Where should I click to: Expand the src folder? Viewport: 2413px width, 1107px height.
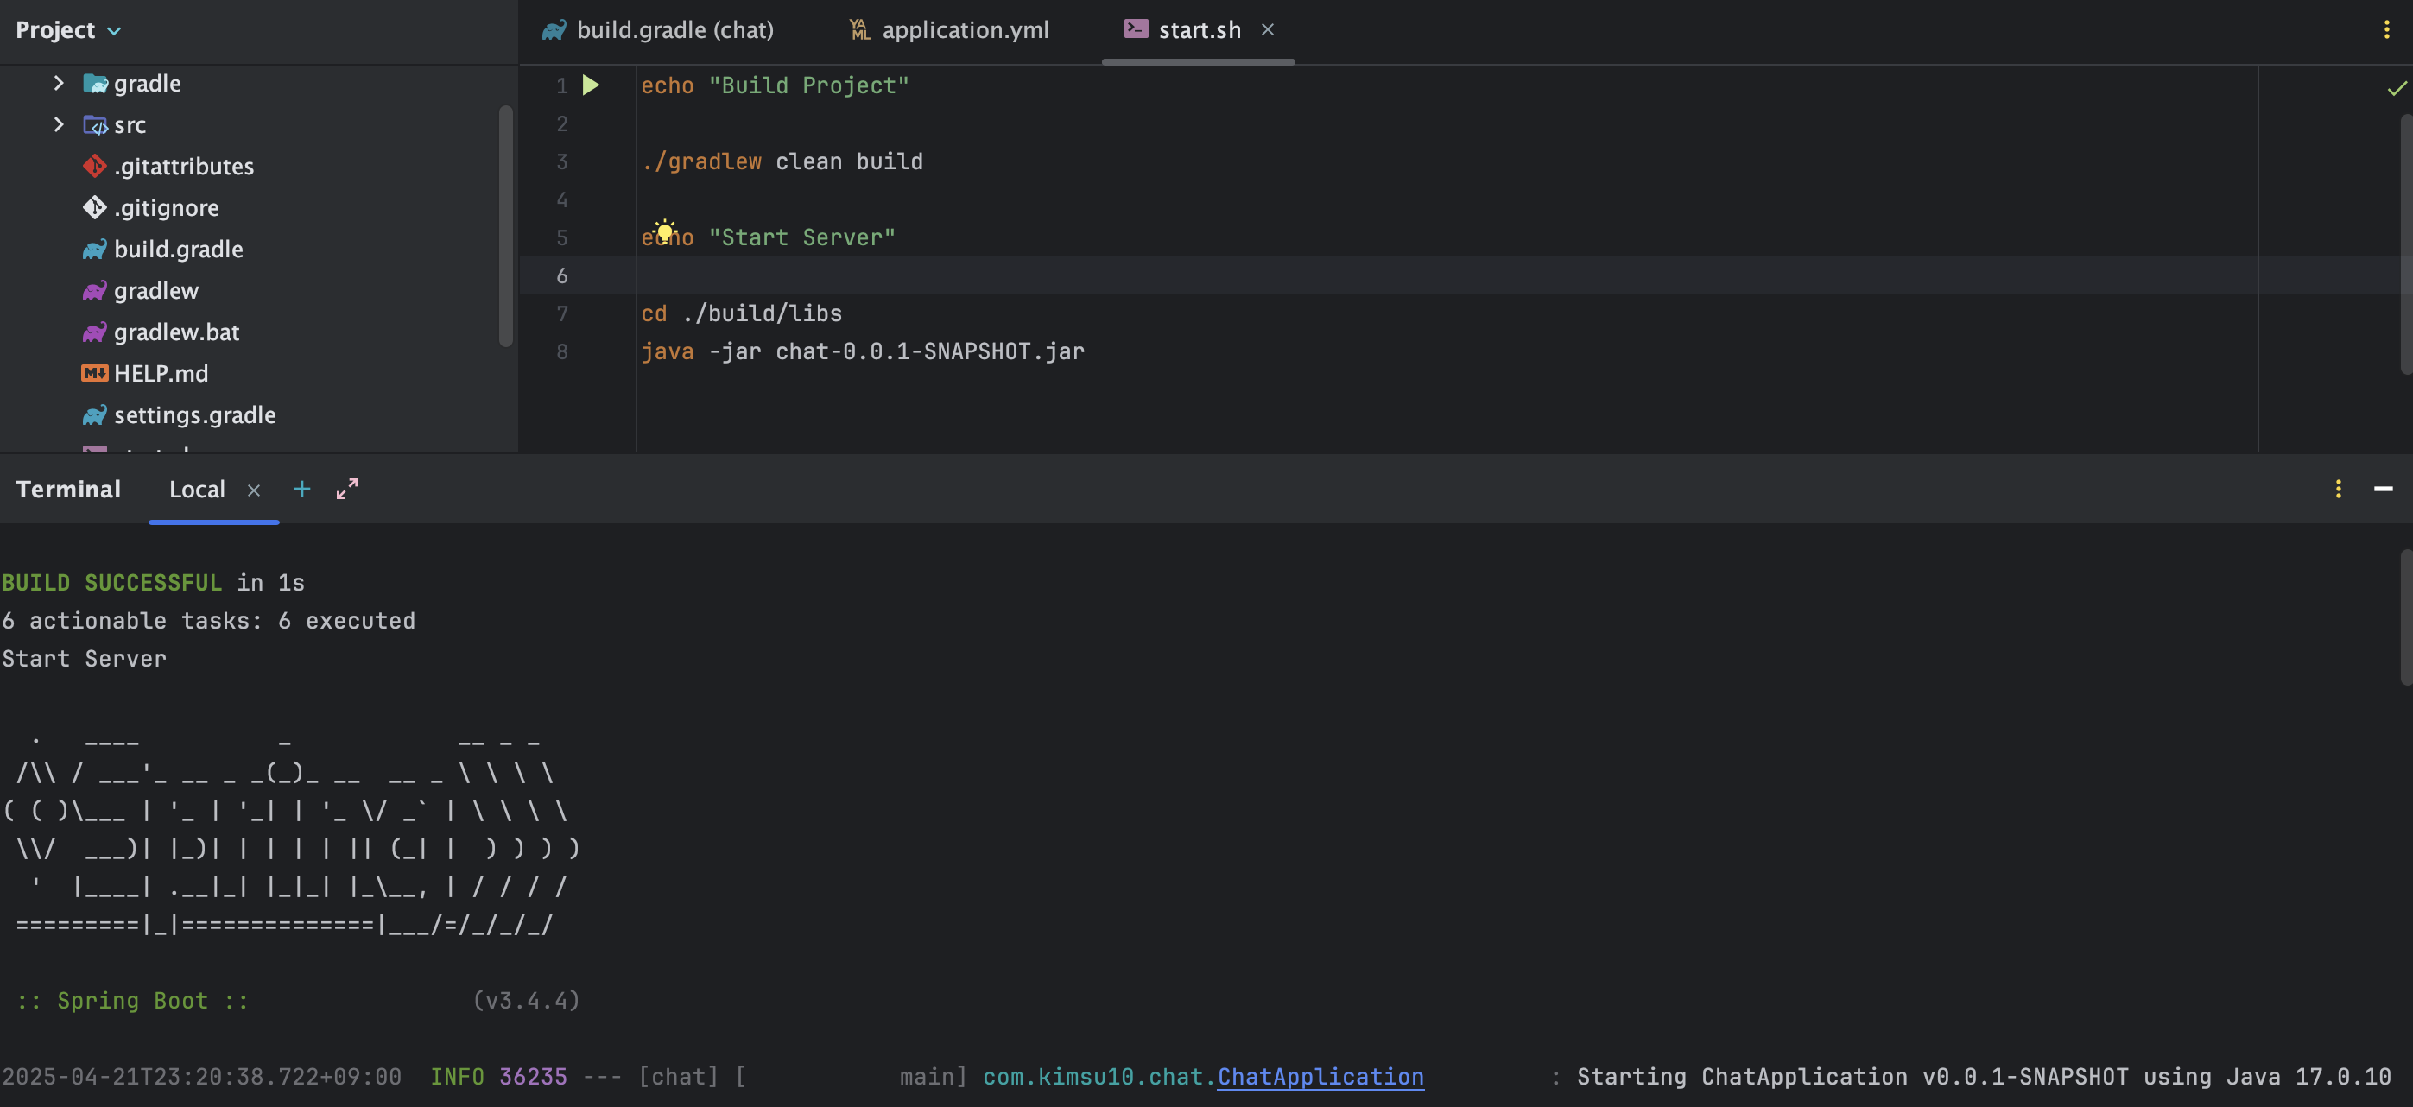tap(58, 124)
